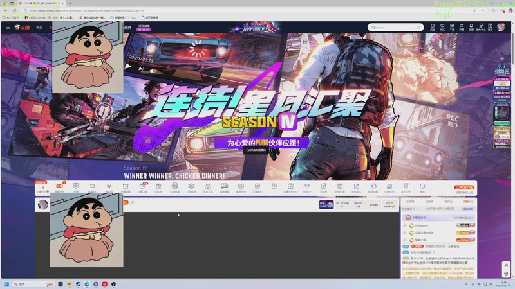Click the browser page vertical scrollbar
Viewport: 515px width, 289px height.
pyautogui.click(x=512, y=42)
